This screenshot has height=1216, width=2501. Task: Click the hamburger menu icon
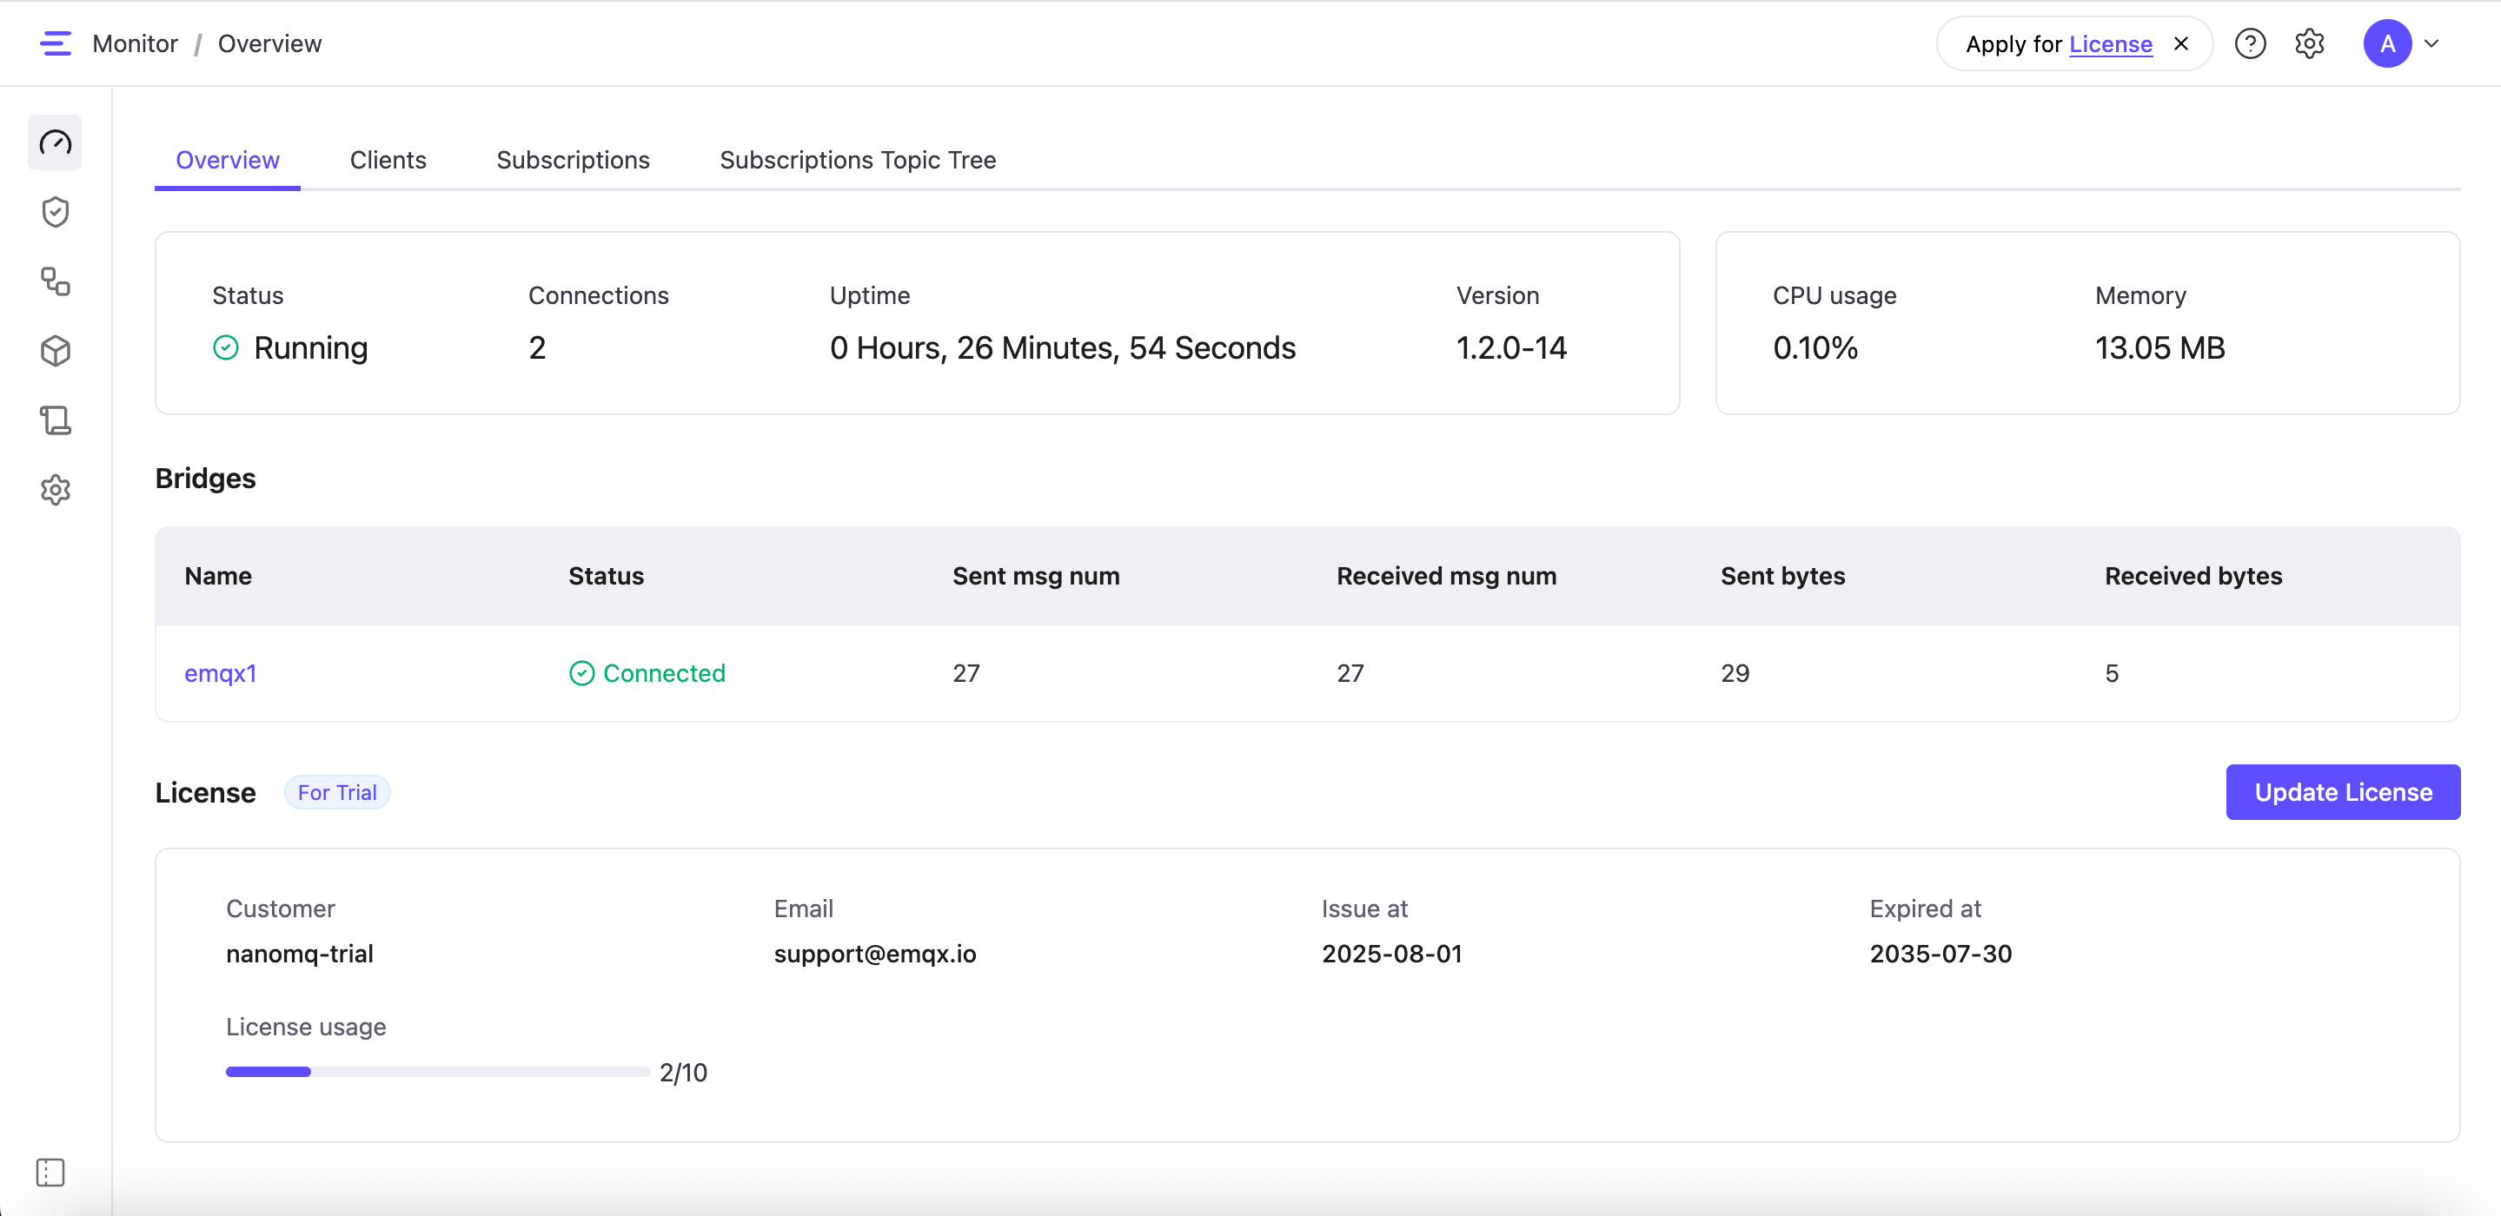tap(56, 43)
